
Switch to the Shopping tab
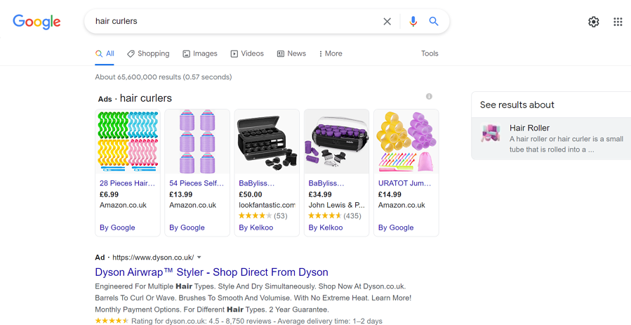click(148, 53)
